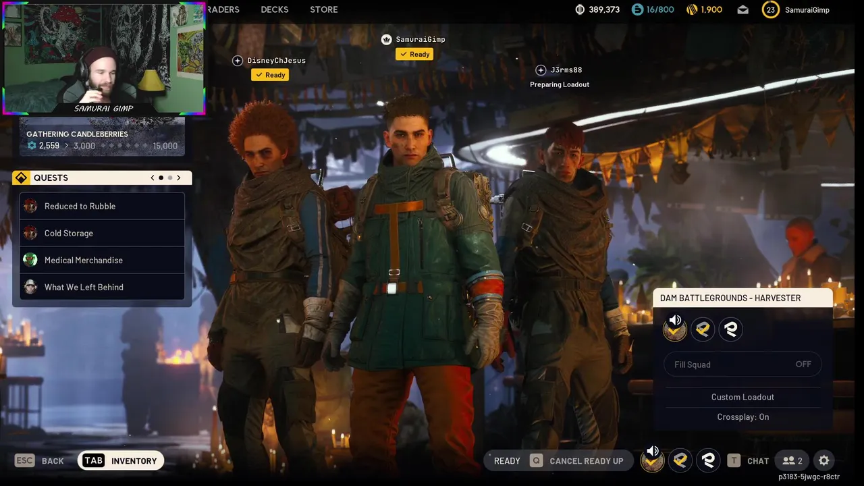Select white raider emblem in map panel
The width and height of the screenshot is (864, 486).
click(x=730, y=329)
